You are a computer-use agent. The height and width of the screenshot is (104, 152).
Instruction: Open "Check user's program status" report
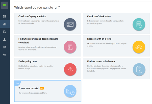(x=32, y=16)
